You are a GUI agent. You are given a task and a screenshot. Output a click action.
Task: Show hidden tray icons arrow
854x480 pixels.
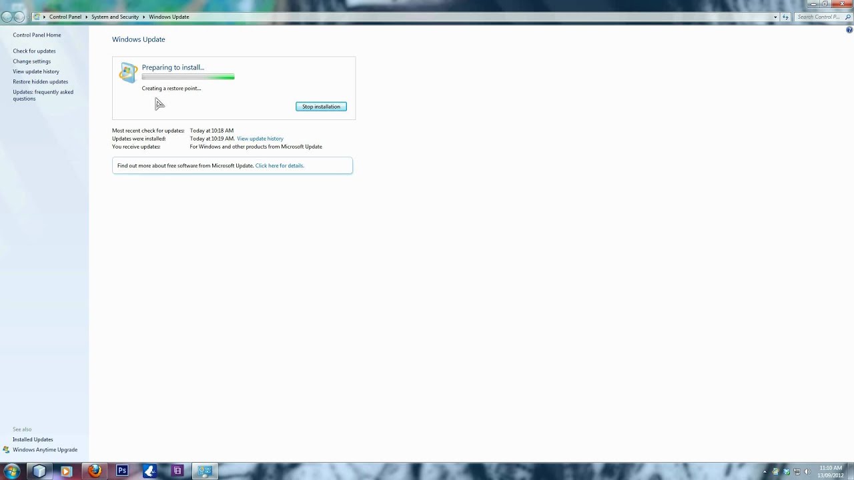[765, 472]
